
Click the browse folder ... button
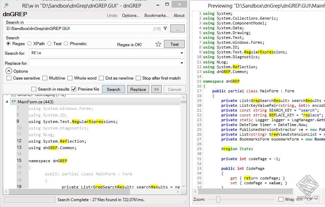click(177, 29)
